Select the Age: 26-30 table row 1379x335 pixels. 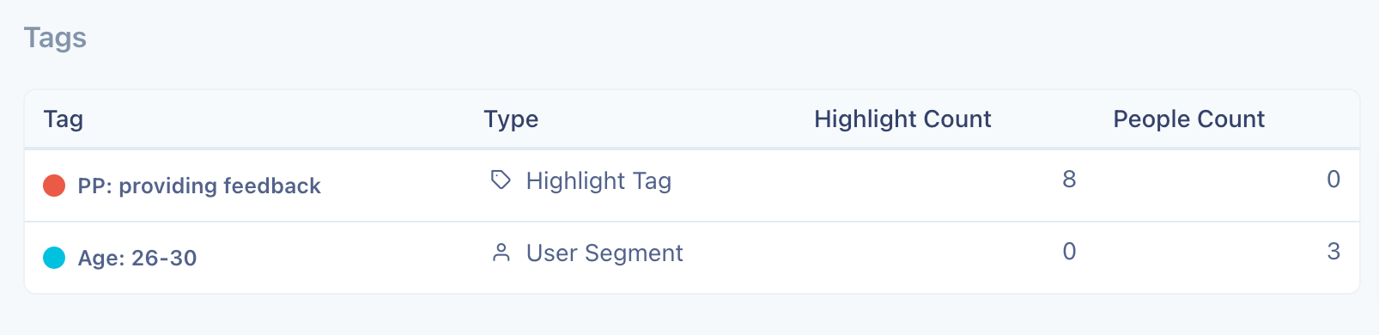[x=692, y=258]
